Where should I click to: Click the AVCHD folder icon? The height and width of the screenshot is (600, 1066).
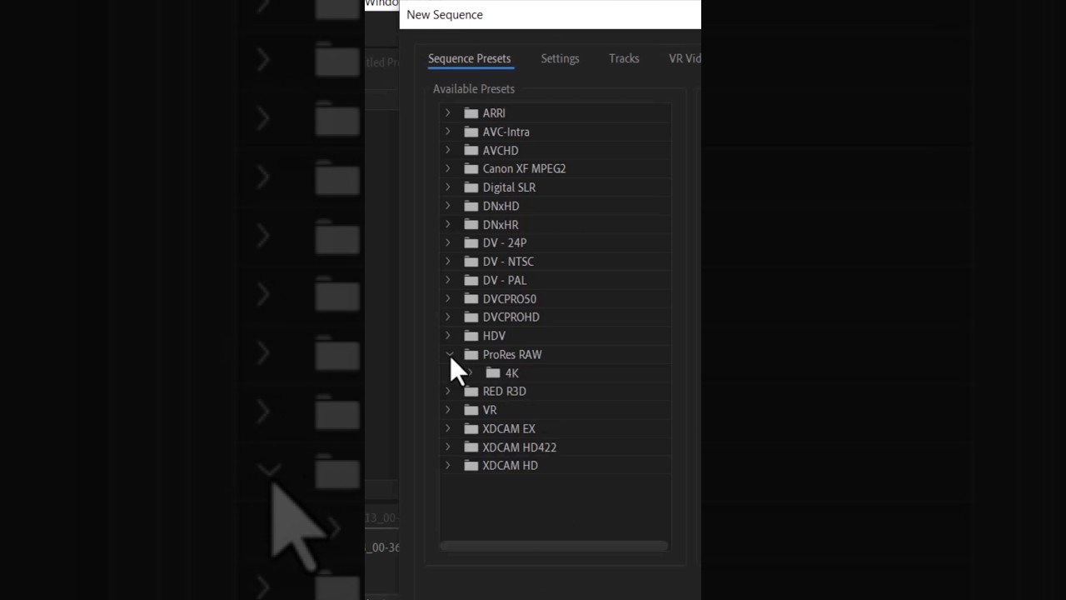tap(471, 150)
